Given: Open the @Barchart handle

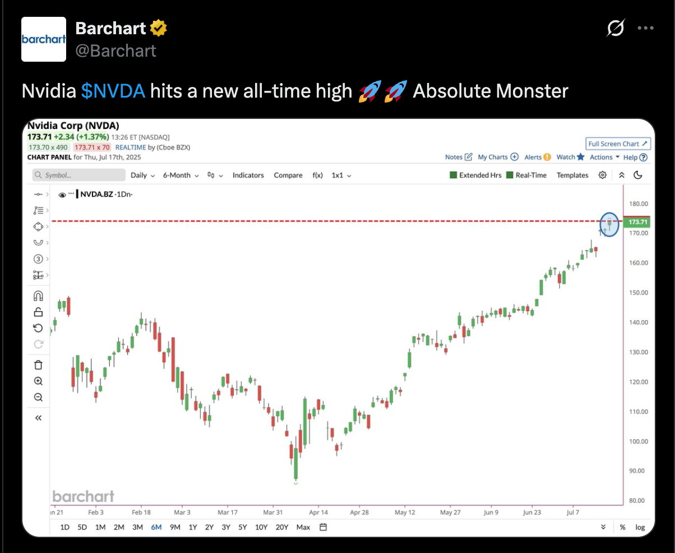Looking at the screenshot, I should coord(115,50).
